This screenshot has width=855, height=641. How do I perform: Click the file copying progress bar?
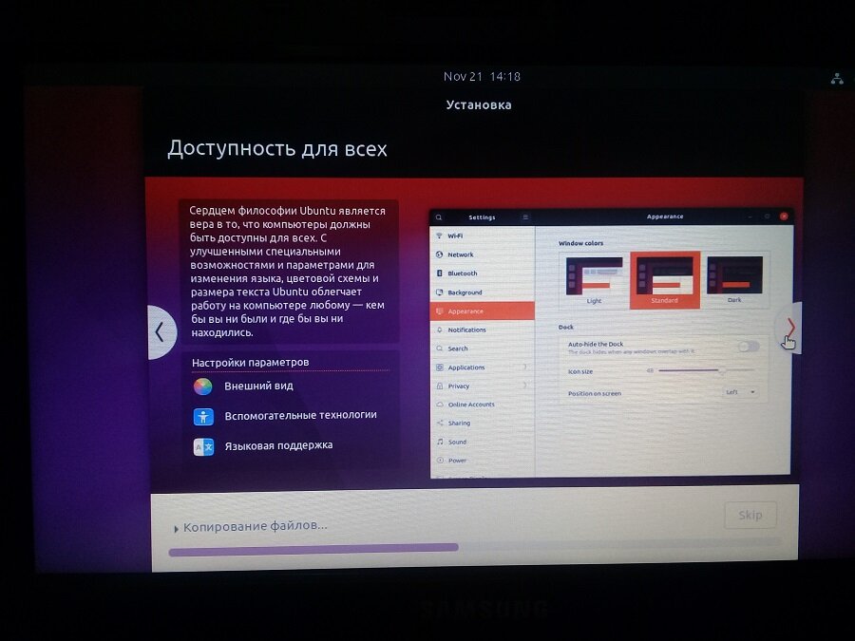(x=474, y=548)
